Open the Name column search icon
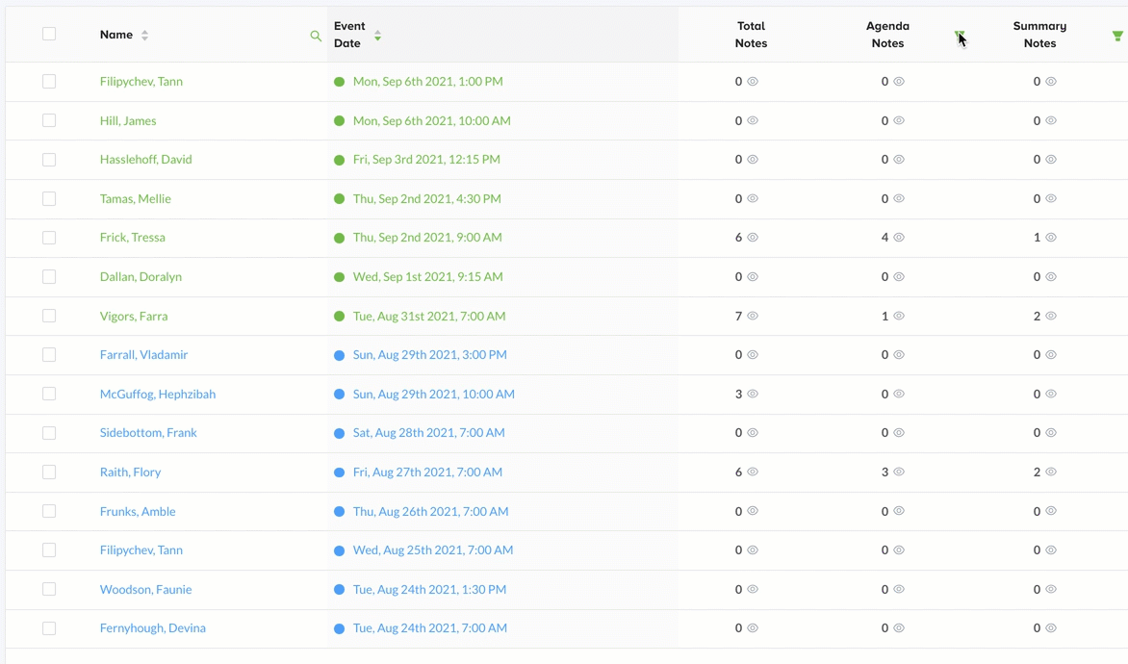1128x664 pixels. (316, 36)
